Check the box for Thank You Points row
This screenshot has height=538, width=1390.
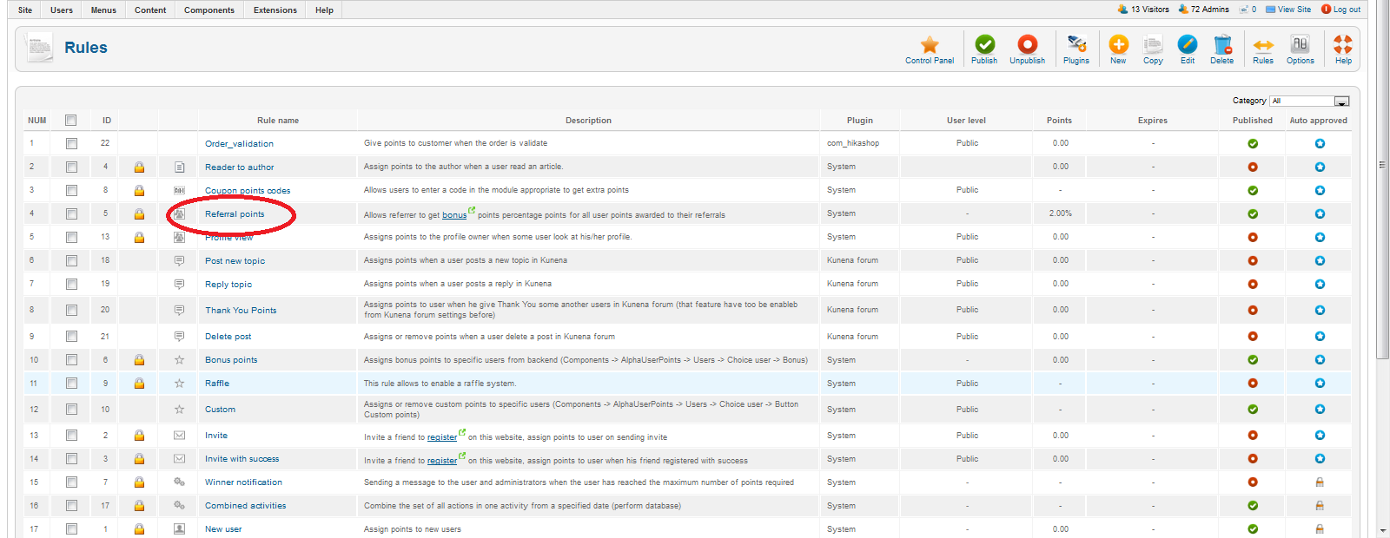point(71,310)
